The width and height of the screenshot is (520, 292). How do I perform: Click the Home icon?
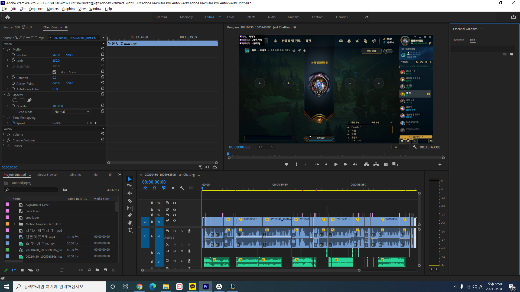click(8, 17)
